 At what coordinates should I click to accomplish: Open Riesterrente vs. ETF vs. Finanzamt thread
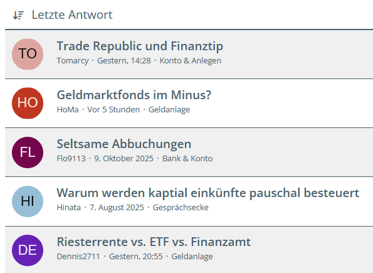pos(154,242)
